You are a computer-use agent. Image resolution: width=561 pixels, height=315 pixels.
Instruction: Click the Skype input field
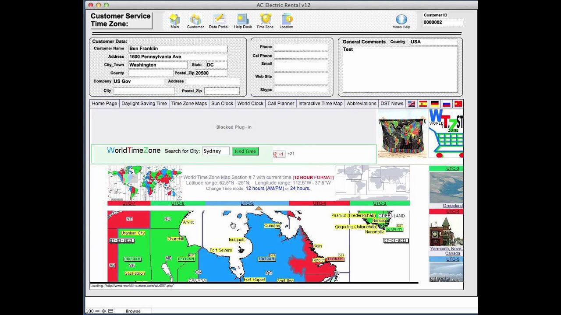tap(301, 90)
